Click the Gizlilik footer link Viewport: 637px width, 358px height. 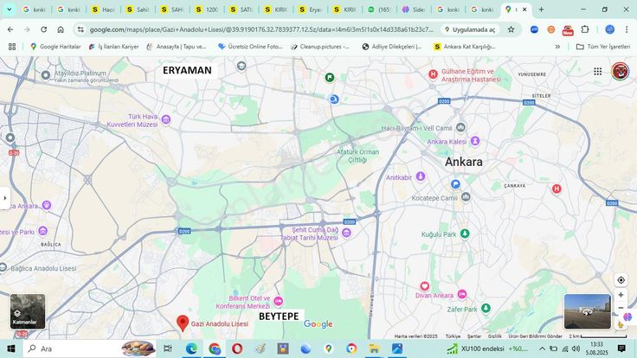[x=494, y=336]
